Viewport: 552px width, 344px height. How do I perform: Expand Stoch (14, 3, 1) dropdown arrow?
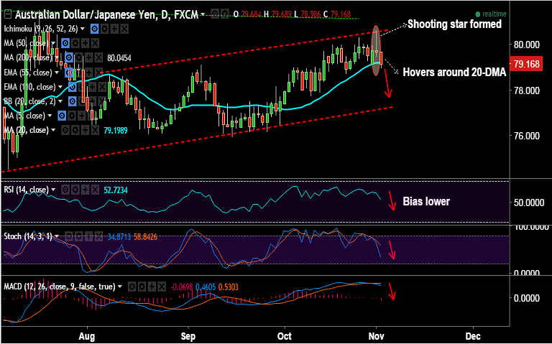click(x=57, y=236)
